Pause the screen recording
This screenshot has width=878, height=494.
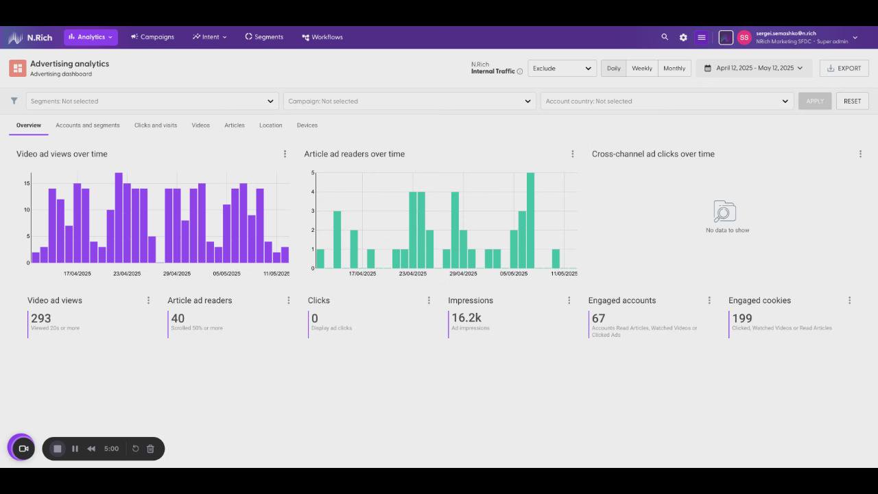(x=75, y=449)
